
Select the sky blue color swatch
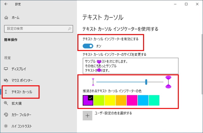pyautogui.click(x=143, y=100)
